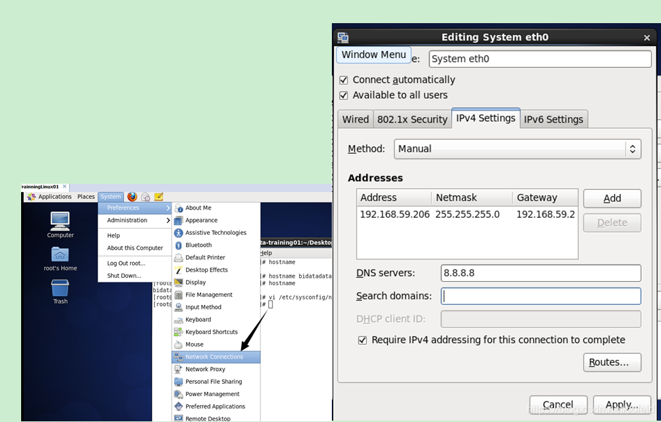This screenshot has width=661, height=422.
Task: Open the System menu
Action: click(x=110, y=197)
